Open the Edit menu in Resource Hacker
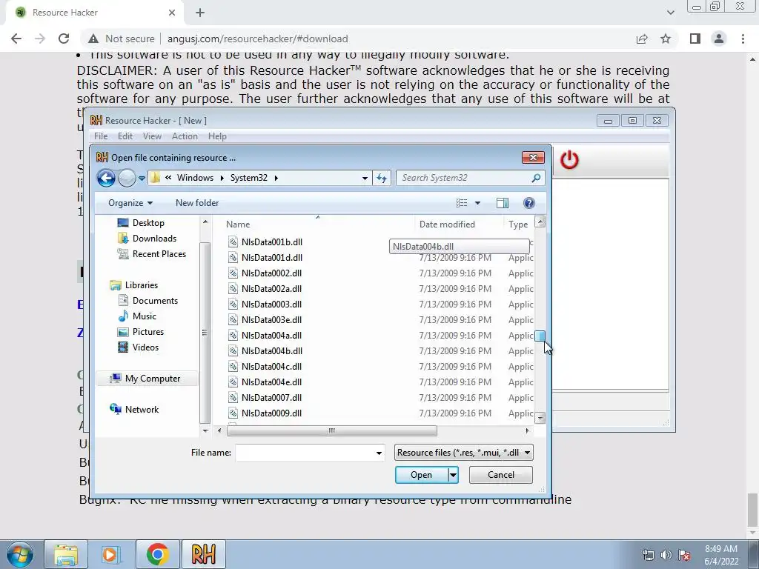 tap(125, 136)
